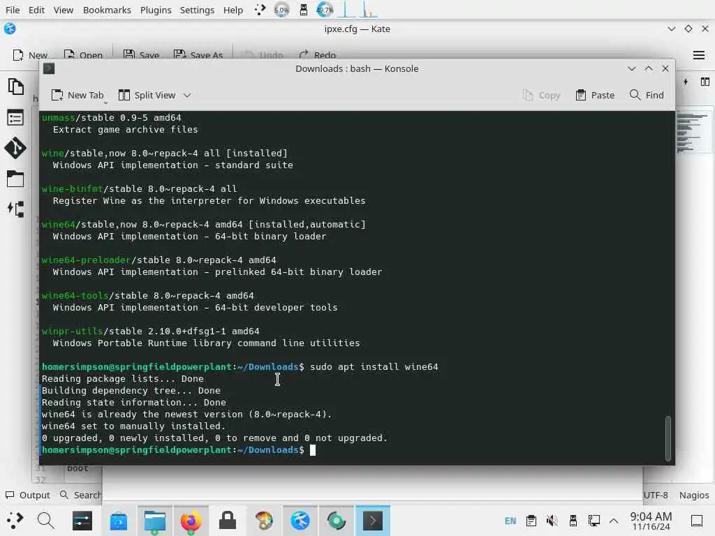
Task: Open Discover software center from taskbar
Action: click(x=119, y=521)
